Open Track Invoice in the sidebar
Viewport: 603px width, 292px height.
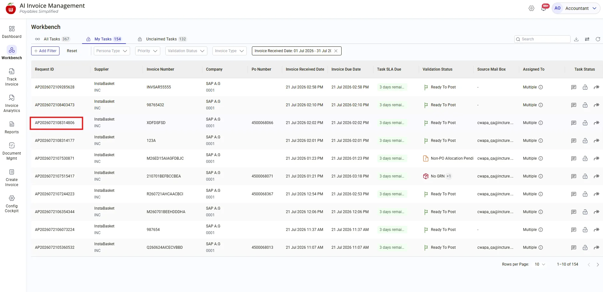click(12, 71)
